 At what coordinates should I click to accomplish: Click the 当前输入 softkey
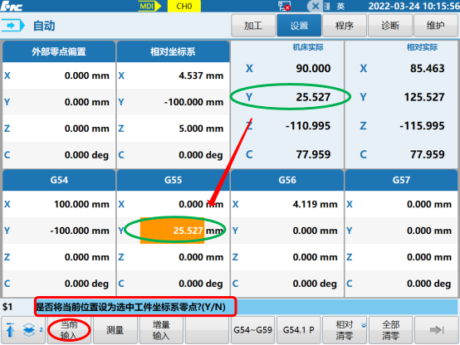tap(69, 330)
